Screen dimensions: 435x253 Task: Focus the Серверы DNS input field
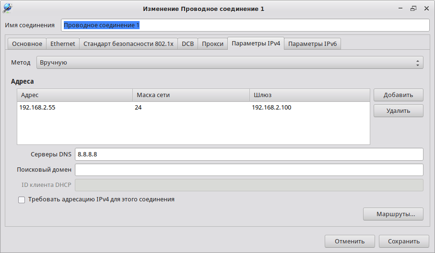pos(249,154)
